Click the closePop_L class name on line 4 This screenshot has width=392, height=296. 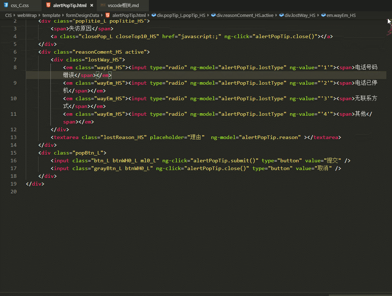pos(97,36)
